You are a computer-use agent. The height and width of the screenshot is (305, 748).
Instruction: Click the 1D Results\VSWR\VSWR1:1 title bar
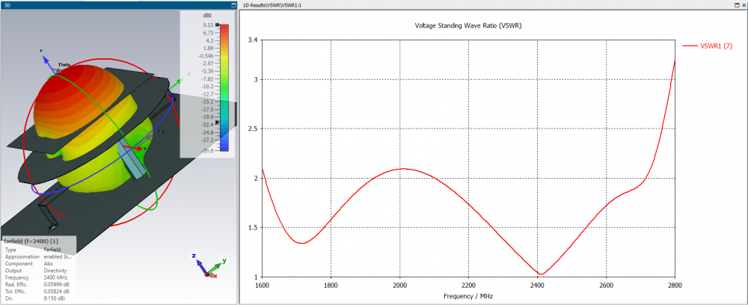[x=487, y=4]
